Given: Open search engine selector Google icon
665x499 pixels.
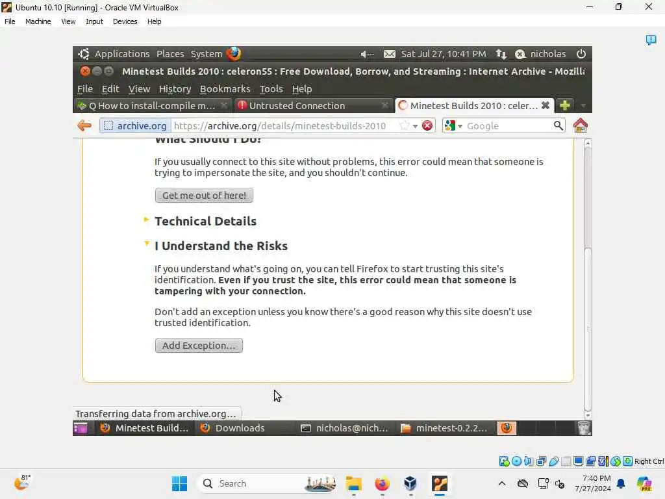Looking at the screenshot, I should (x=453, y=125).
